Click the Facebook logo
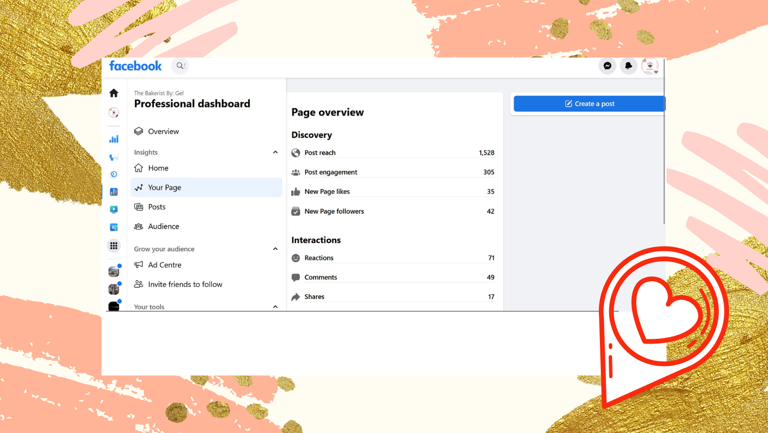 click(135, 66)
